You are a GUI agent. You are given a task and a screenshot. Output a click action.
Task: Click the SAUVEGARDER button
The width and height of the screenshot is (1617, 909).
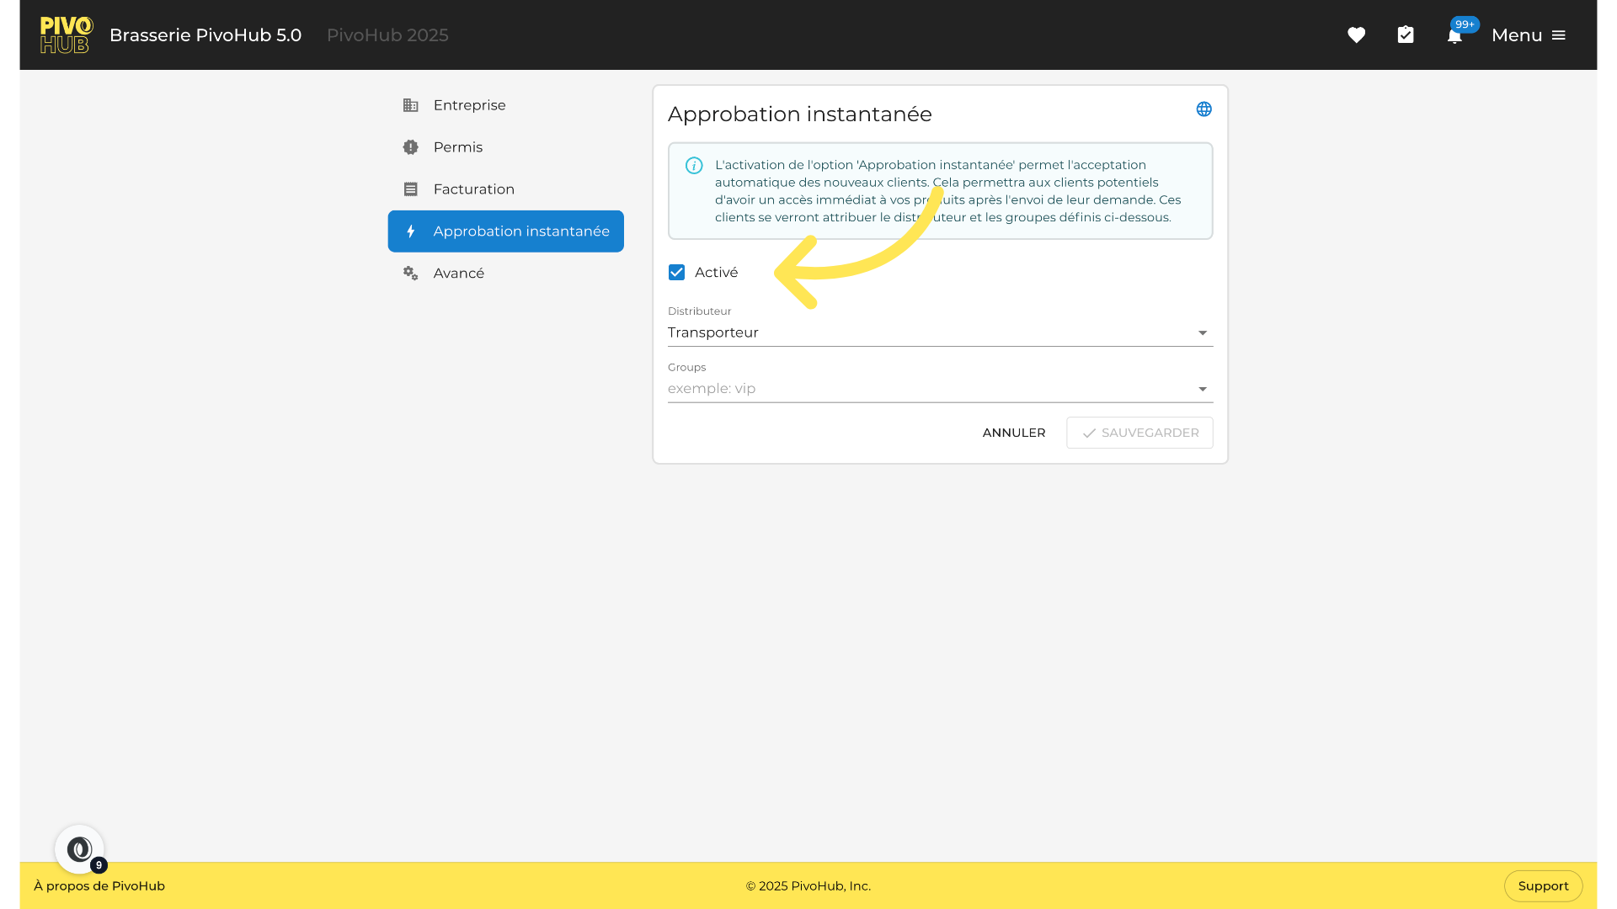tap(1139, 433)
